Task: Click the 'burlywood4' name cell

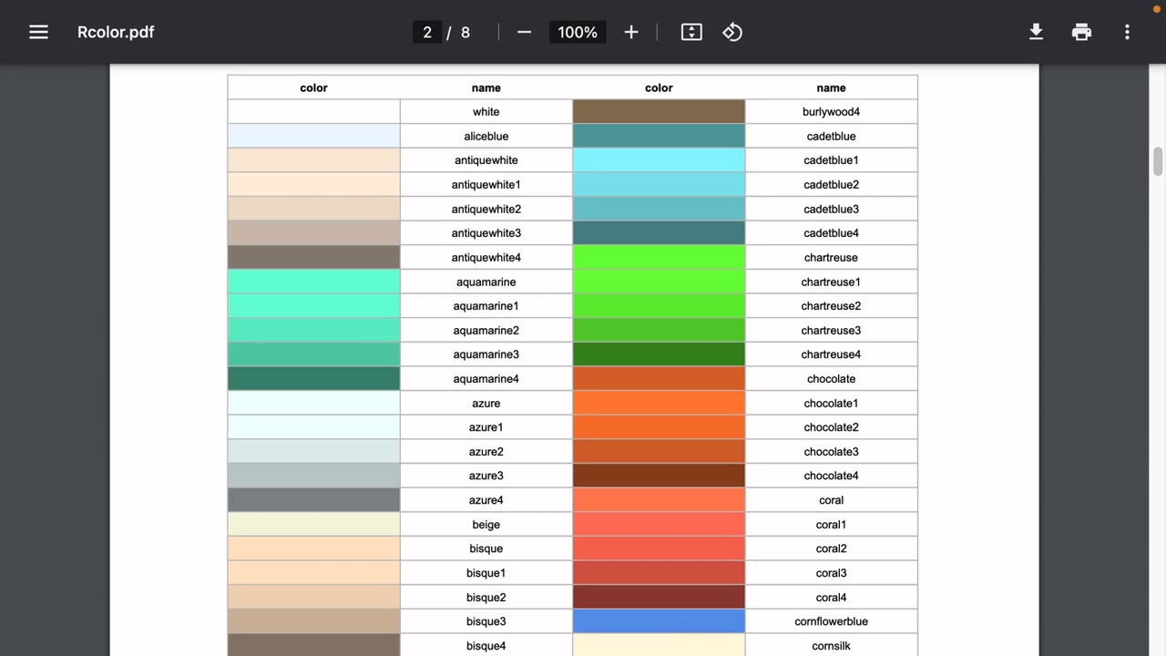Action: (x=831, y=112)
